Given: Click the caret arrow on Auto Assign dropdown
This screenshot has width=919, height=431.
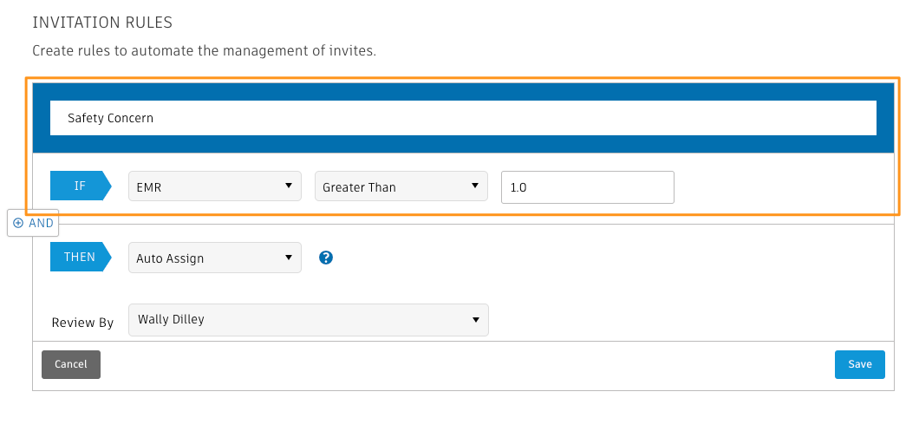Looking at the screenshot, I should pyautogui.click(x=289, y=258).
